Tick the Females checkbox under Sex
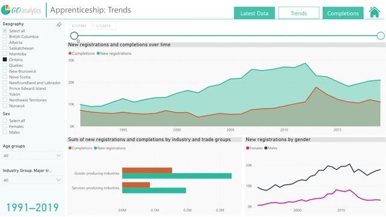This screenshot has width=386, height=217. point(5,127)
